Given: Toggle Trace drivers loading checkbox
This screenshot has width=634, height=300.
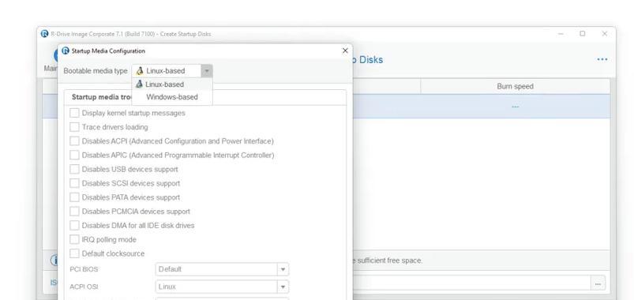Looking at the screenshot, I should (x=74, y=127).
